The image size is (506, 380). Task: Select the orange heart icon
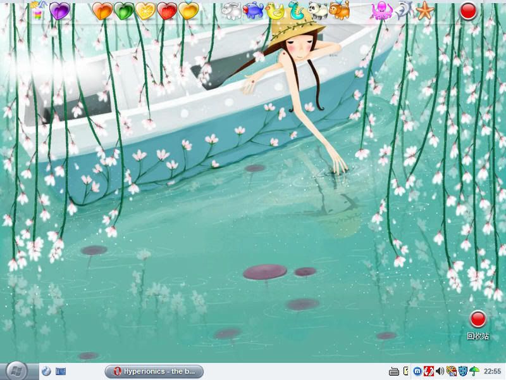102,11
